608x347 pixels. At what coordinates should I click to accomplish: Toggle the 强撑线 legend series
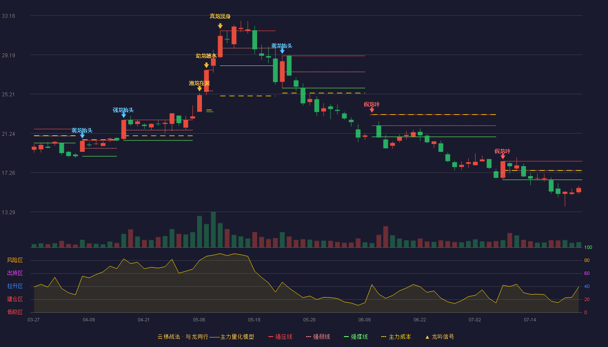coord(356,337)
